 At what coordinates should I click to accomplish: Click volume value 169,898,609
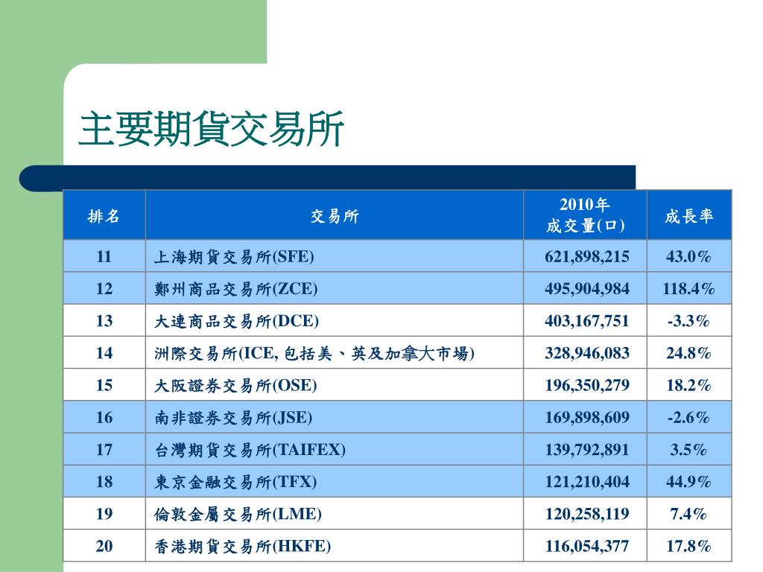click(x=587, y=417)
